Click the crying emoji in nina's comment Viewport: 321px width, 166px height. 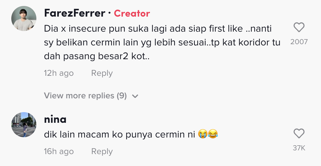[203, 134]
